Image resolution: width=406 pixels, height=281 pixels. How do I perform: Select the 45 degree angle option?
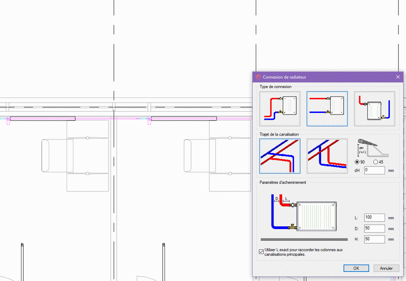tap(375, 162)
